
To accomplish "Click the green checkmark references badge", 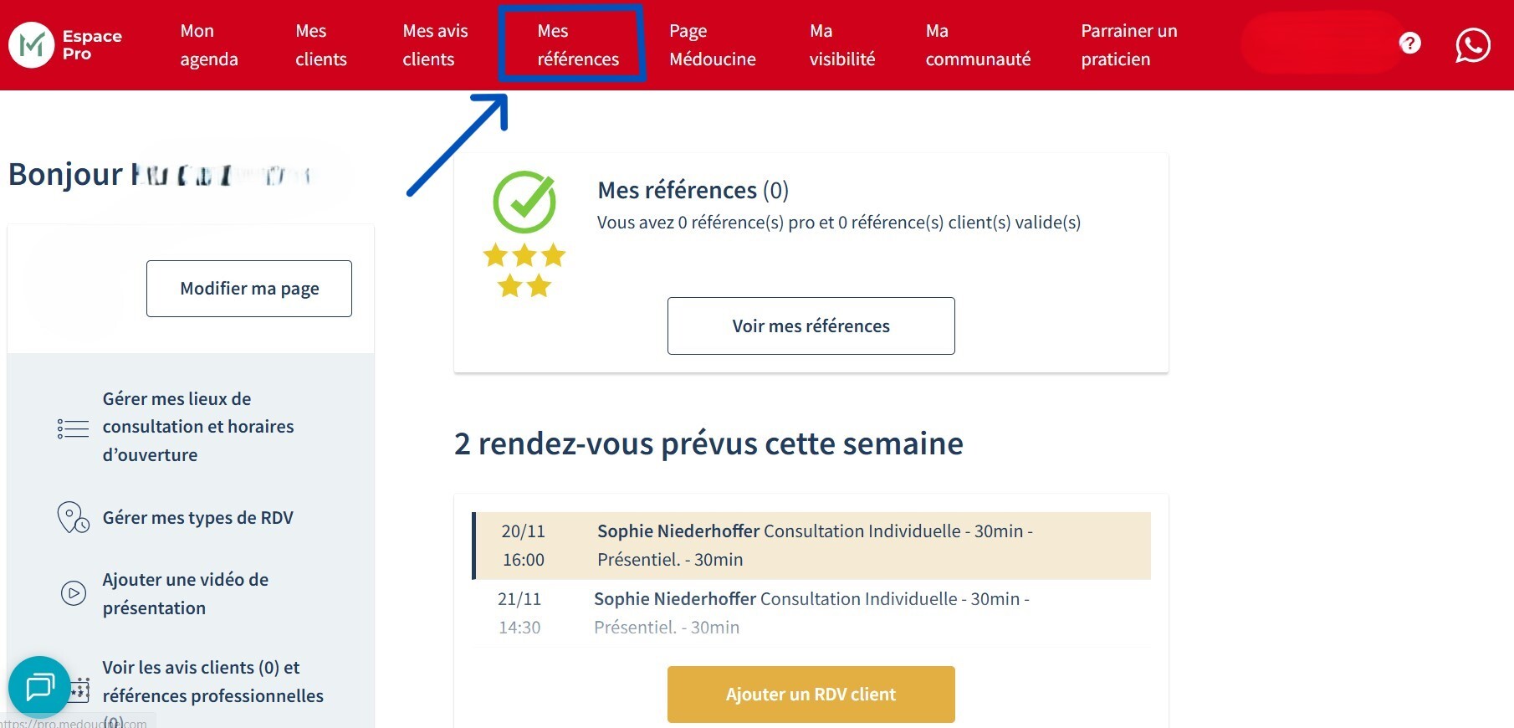I will tap(524, 203).
